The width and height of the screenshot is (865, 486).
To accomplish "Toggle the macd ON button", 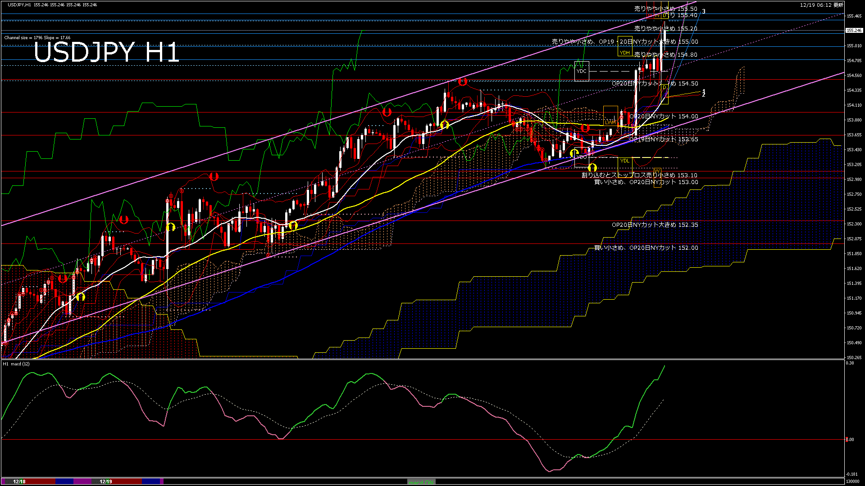I will 421,482.
